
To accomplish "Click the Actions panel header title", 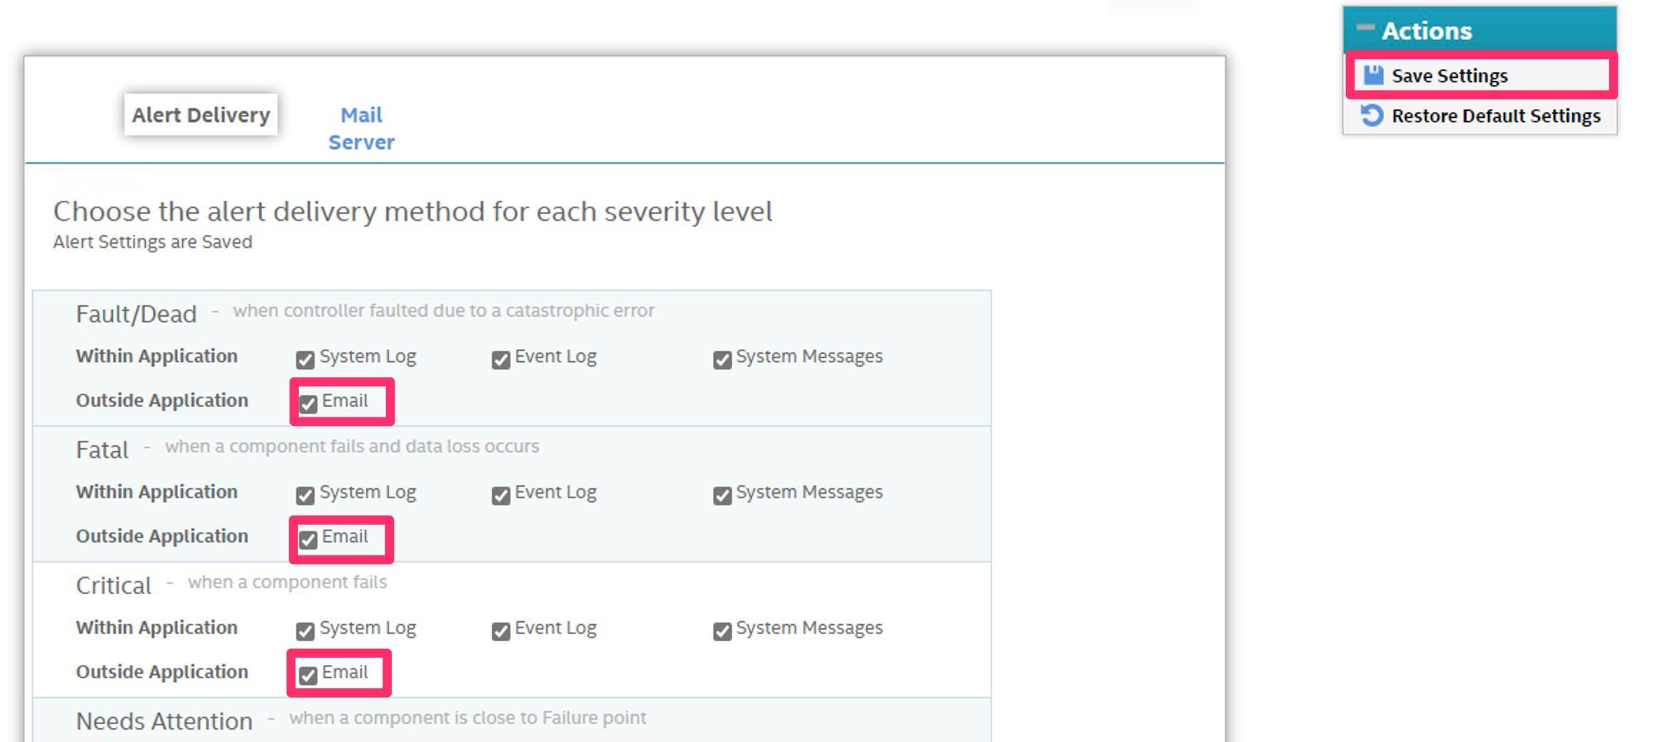I will tap(1427, 30).
